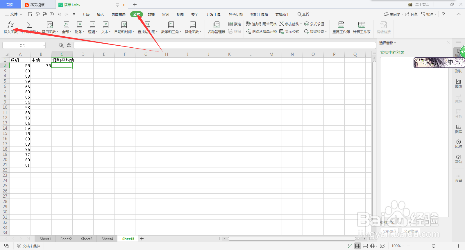
Task: Open Error Checking (错误检查)
Action: [x=315, y=31]
